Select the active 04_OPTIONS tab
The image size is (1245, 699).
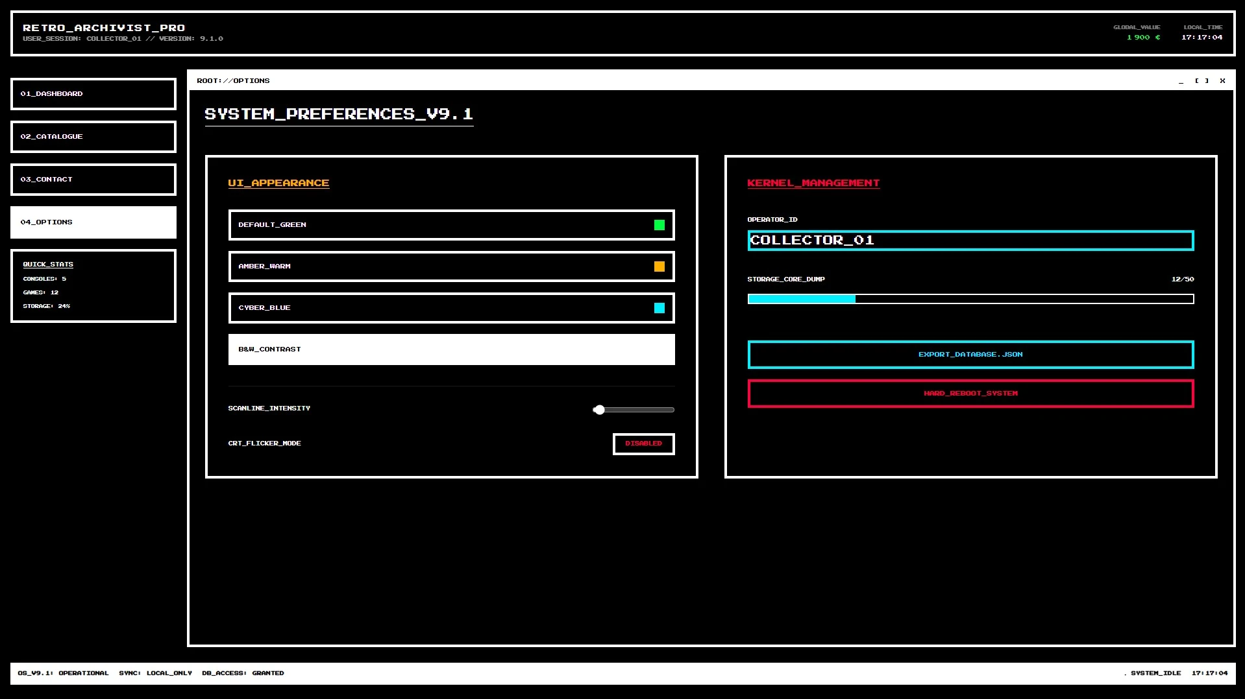[93, 222]
